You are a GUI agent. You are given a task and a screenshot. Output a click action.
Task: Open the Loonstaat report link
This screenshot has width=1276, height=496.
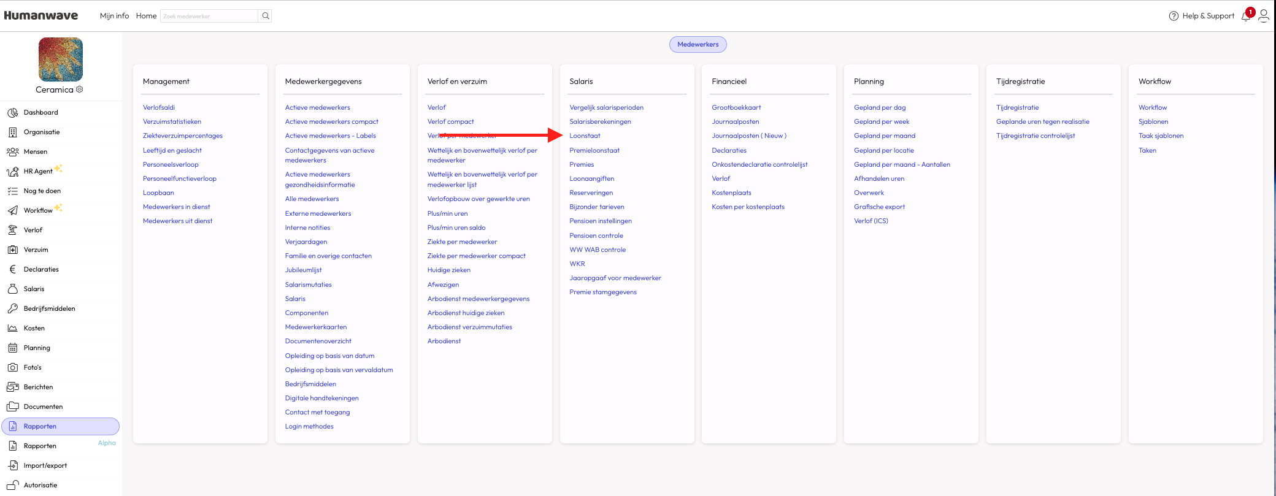click(585, 136)
